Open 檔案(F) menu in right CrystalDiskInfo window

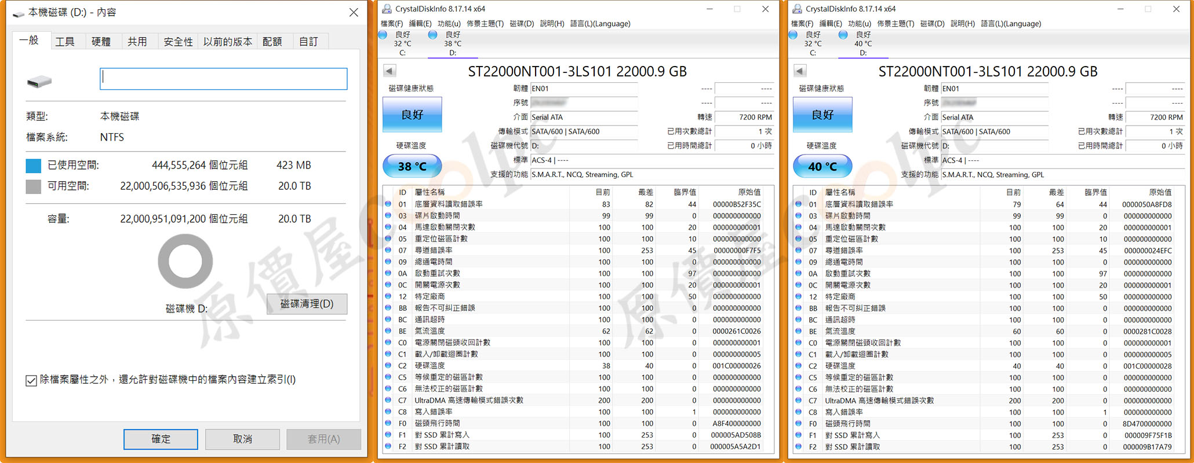coord(802,24)
